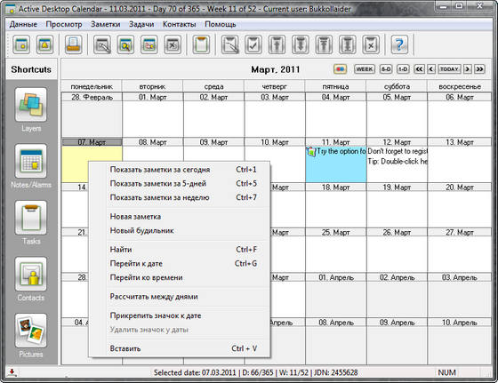Open the Задачи menu

pos(141,24)
